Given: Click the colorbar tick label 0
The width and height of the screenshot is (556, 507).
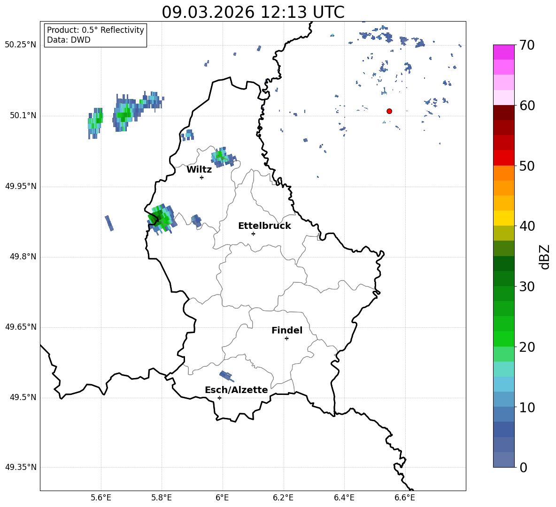Looking at the screenshot, I should [523, 468].
